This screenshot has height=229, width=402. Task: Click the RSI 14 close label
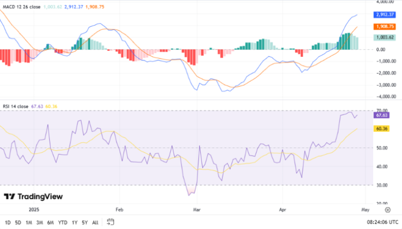16,106
